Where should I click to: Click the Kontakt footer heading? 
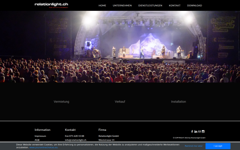70,130
